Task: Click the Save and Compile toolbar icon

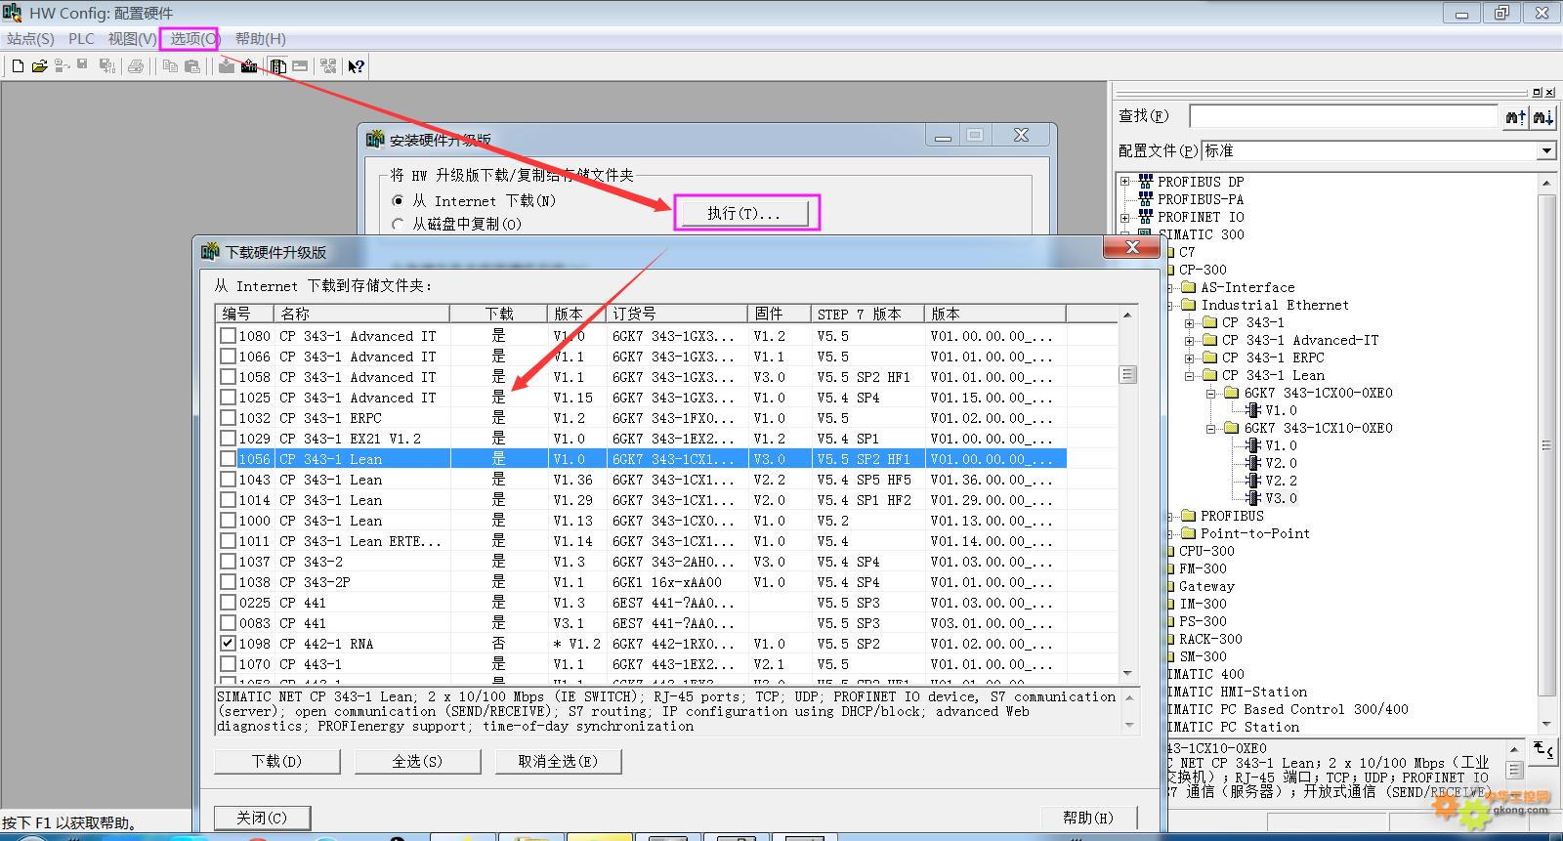Action: pyautogui.click(x=107, y=66)
